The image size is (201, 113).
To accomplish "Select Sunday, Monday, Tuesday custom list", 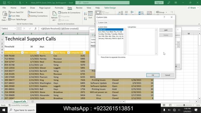I will (x=111, y=34).
